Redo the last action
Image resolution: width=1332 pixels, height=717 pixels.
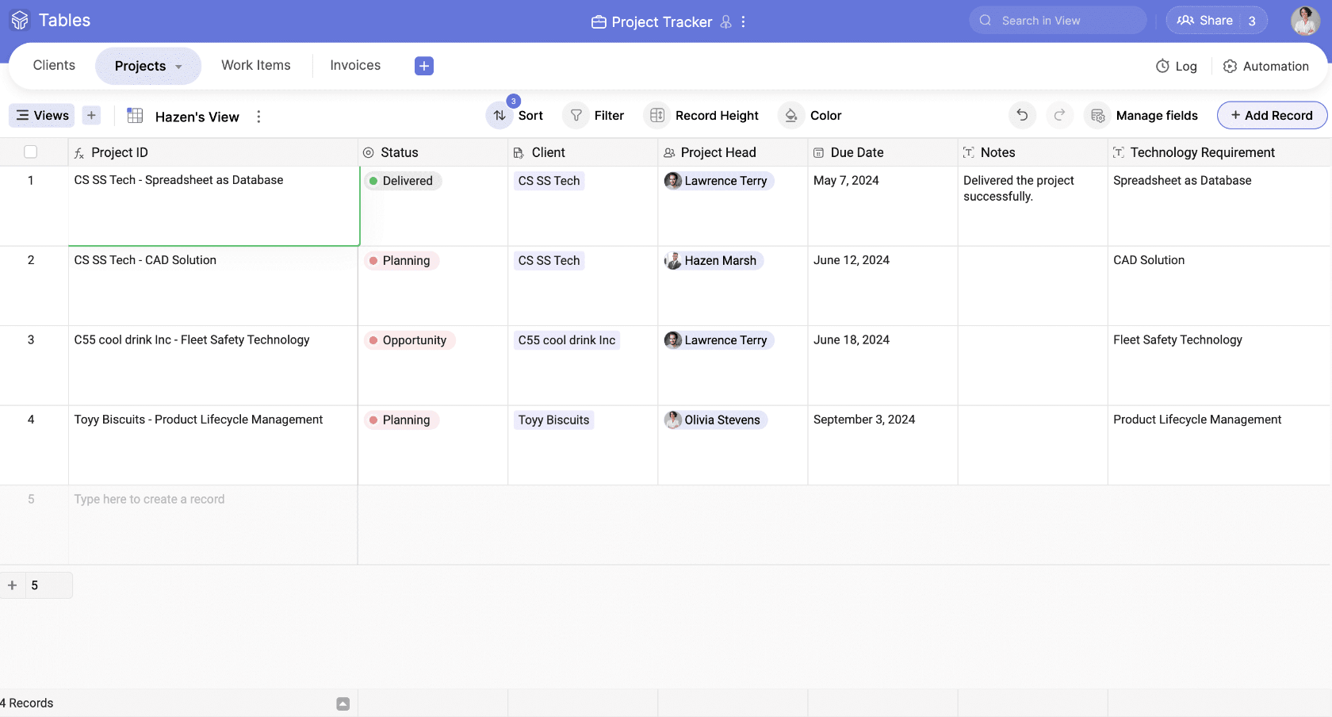[x=1060, y=115]
